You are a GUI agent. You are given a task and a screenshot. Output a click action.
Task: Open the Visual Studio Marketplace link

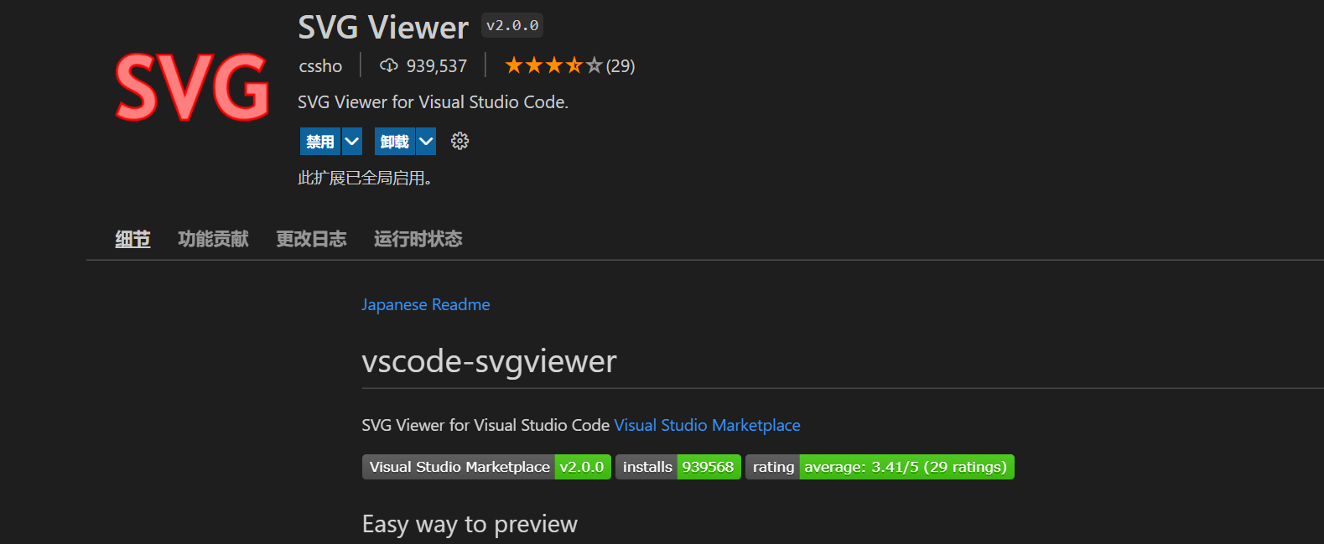tap(707, 425)
